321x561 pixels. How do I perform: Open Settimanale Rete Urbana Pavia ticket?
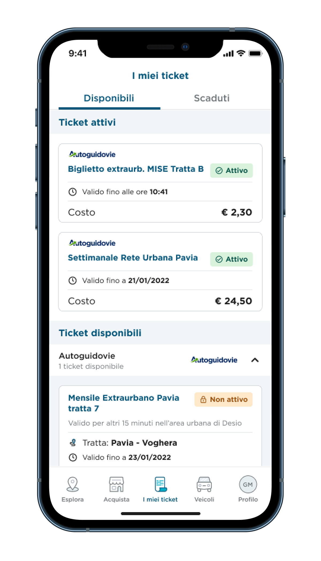pos(160,272)
